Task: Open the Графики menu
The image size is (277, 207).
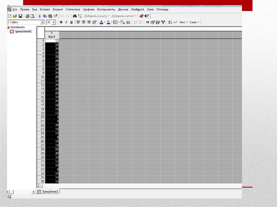Action: pos(88,9)
